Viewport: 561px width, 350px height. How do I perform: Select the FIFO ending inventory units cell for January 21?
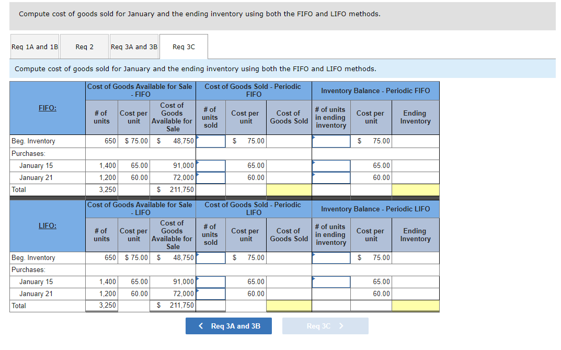(x=331, y=177)
